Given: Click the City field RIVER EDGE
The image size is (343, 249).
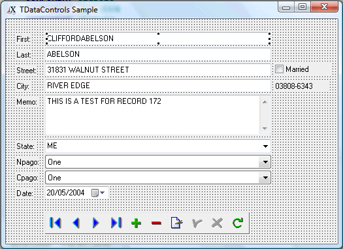Looking at the screenshot, I should pos(158,86).
